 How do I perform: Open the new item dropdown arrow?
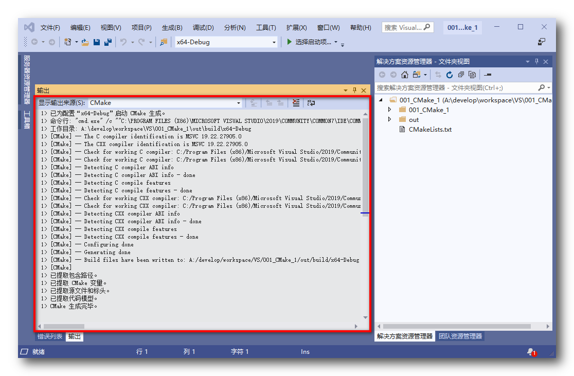77,42
